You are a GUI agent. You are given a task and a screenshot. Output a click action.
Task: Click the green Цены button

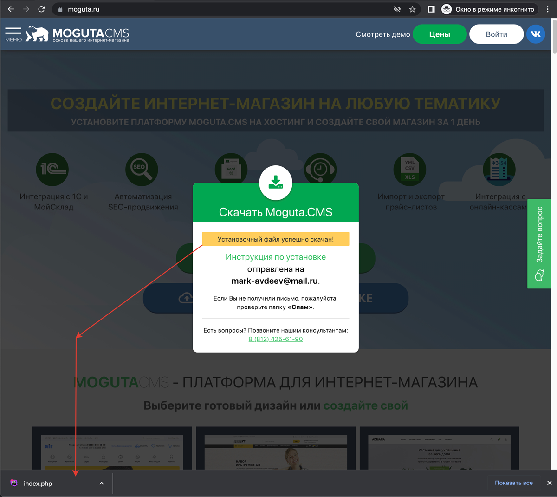click(440, 34)
